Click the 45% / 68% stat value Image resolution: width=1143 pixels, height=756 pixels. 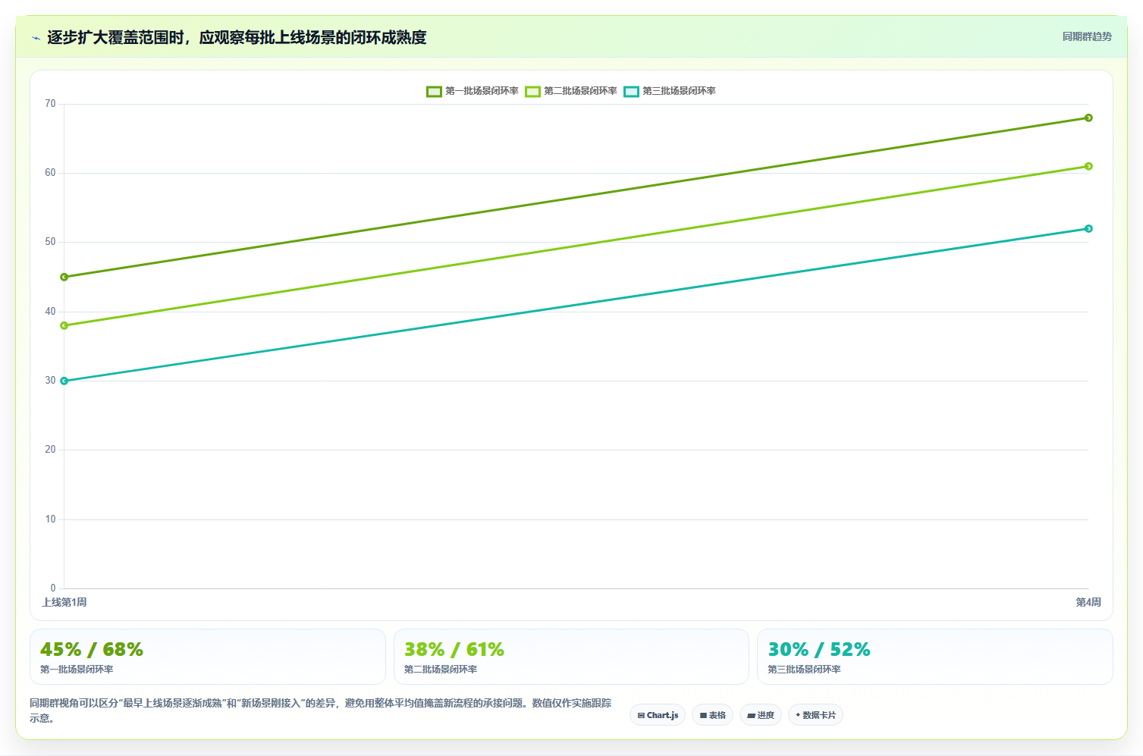[x=92, y=650]
